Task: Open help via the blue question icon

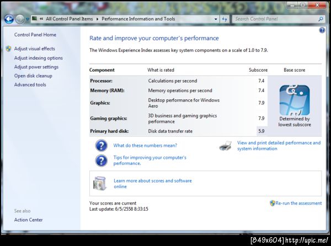Action: (x=322, y=30)
